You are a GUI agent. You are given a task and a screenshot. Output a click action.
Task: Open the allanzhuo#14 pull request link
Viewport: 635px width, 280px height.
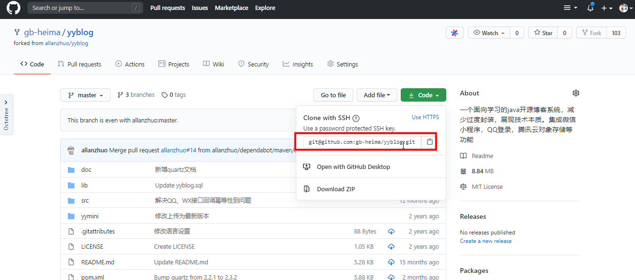[178, 150]
